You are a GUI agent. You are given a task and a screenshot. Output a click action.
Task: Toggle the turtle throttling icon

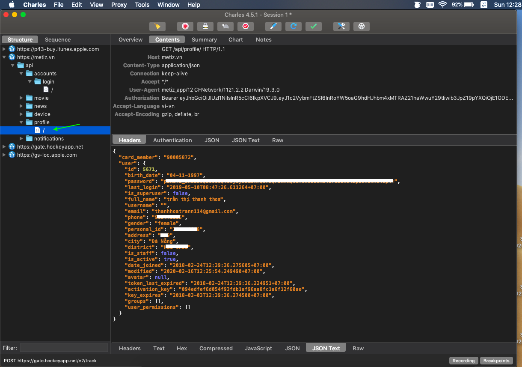click(225, 26)
